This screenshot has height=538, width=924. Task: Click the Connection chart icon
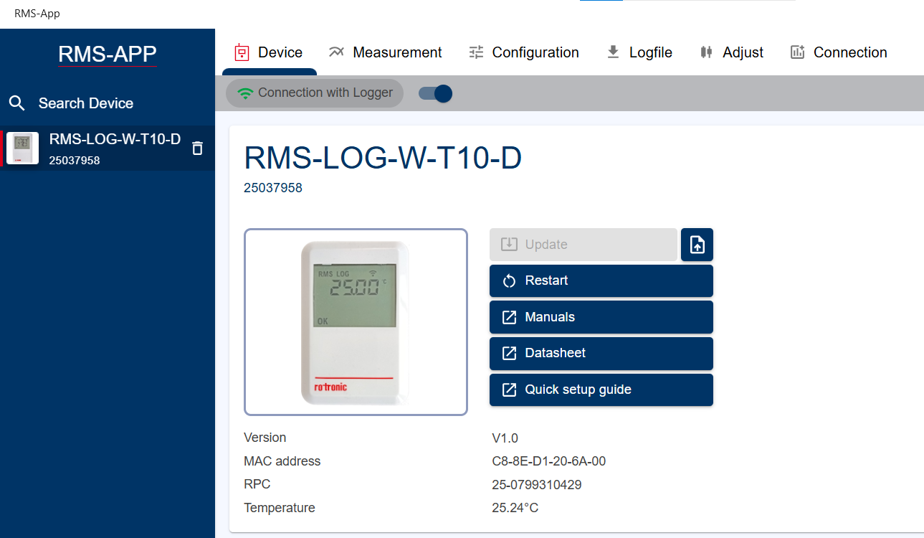click(x=797, y=52)
